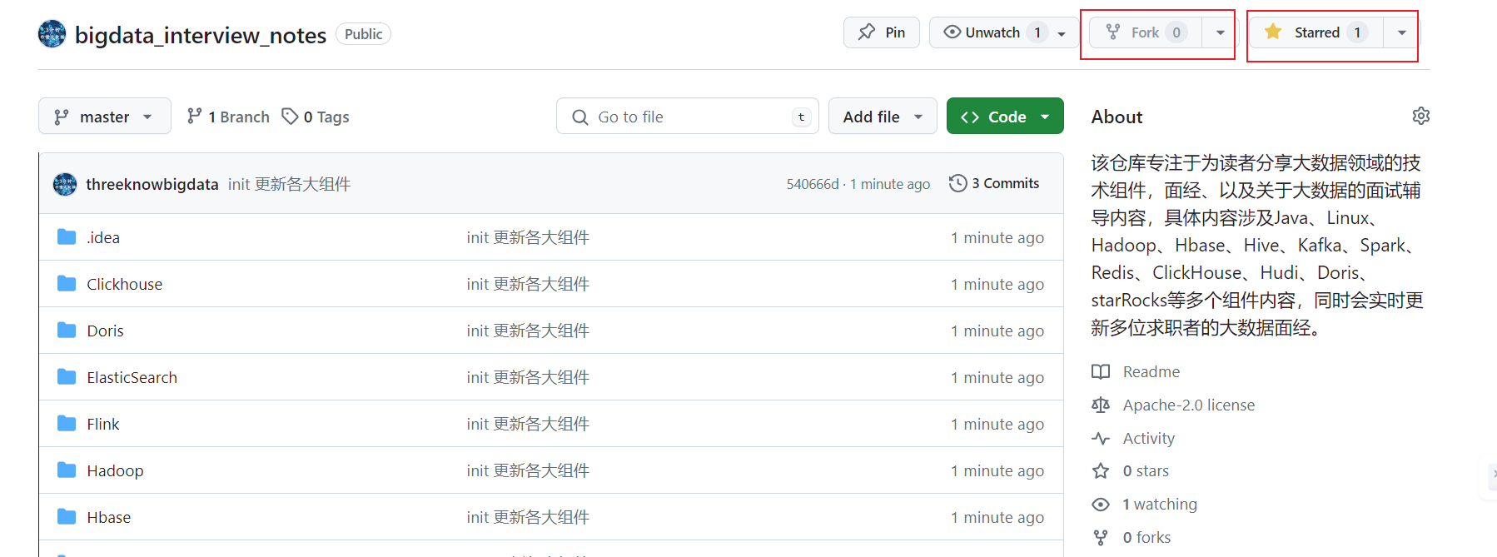The image size is (1497, 557).
Task: Open the Add file dropdown
Action: 883,117
